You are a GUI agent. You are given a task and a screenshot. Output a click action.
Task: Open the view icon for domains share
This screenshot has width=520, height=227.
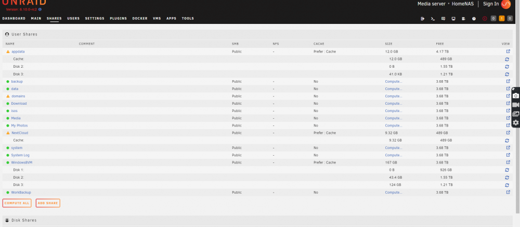(x=508, y=96)
